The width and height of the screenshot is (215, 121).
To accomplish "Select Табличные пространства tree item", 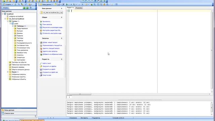I will tap(20, 65).
